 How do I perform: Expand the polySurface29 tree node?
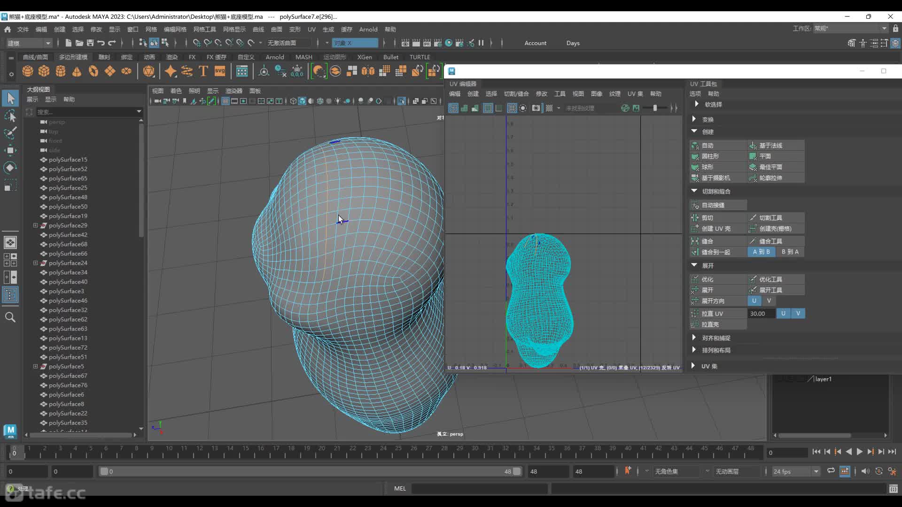coord(35,225)
